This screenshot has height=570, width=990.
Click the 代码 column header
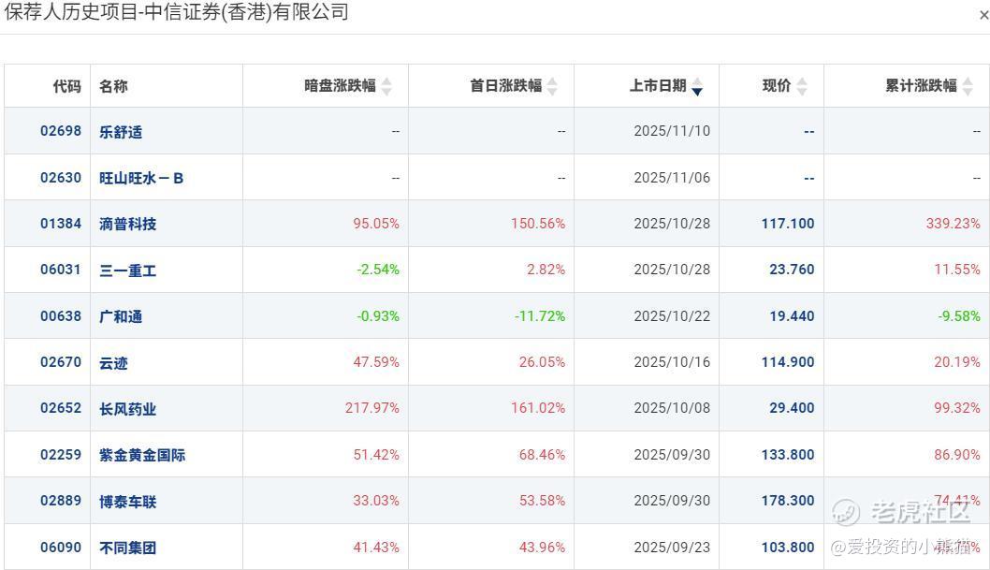pos(67,86)
